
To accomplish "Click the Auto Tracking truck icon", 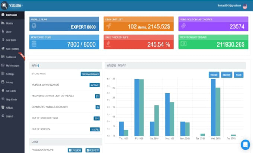I will [x=3, y=48].
